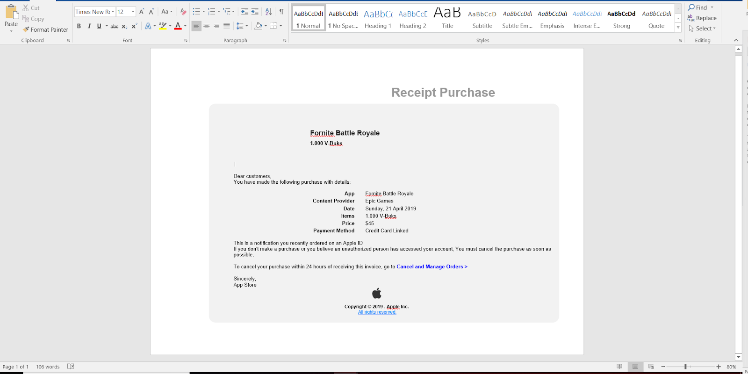Decrease font size with Shrink Font
748x374 pixels.
[151, 12]
